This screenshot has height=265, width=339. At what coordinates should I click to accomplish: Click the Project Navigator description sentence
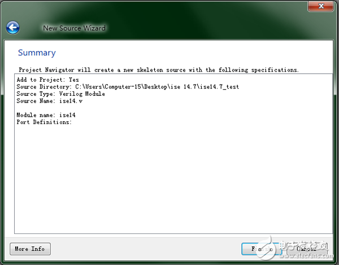coord(158,70)
